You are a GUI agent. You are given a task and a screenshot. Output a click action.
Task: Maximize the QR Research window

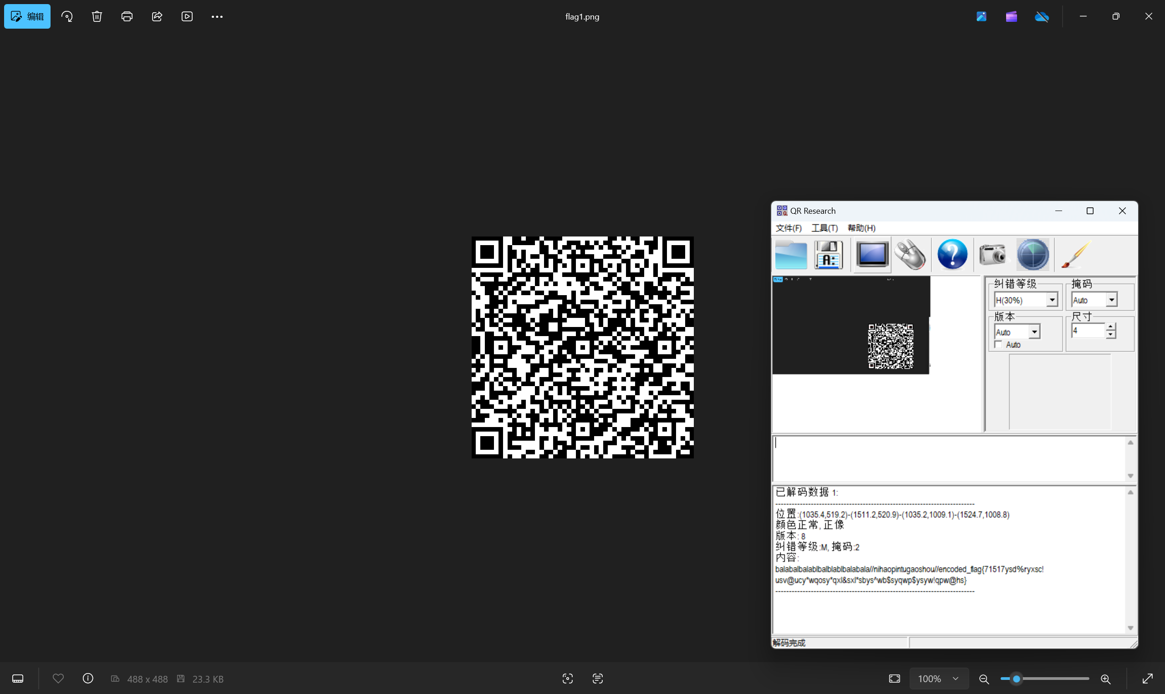[1089, 211]
